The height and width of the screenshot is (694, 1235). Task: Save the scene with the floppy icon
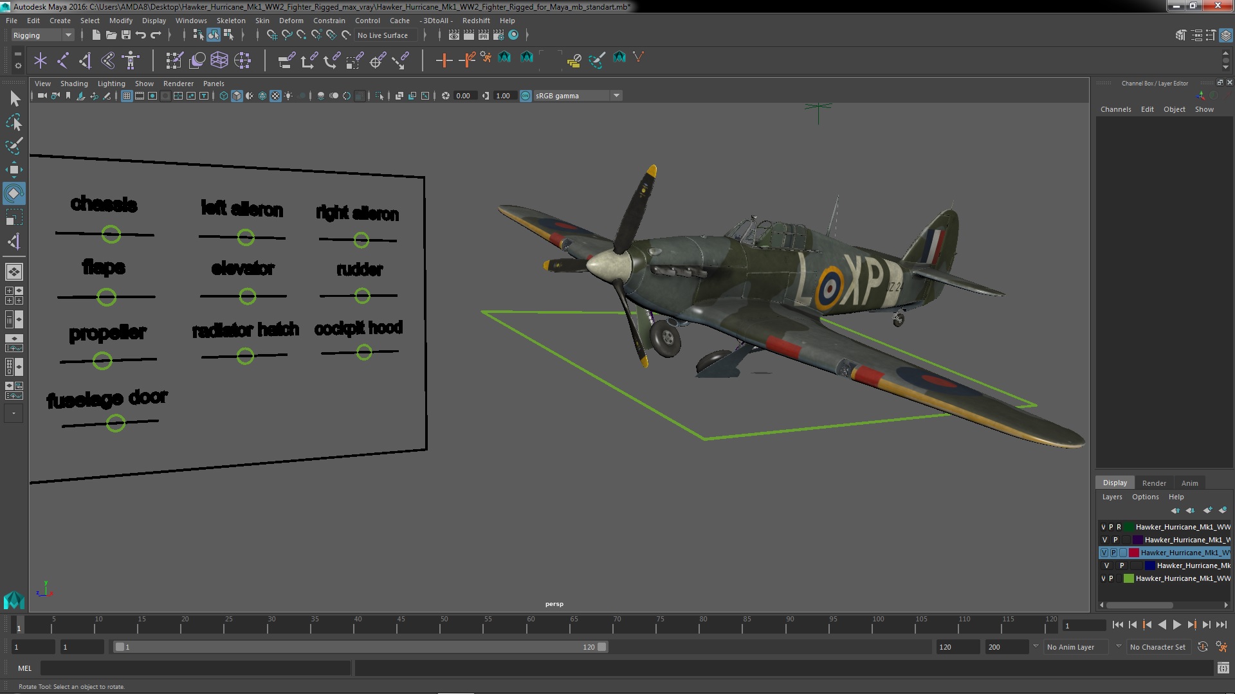tap(126, 35)
